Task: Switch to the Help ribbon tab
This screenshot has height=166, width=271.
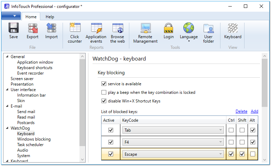Action: coord(50,17)
